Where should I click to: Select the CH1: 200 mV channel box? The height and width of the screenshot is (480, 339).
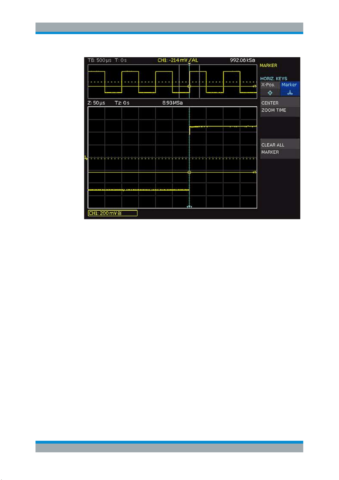[x=113, y=213]
